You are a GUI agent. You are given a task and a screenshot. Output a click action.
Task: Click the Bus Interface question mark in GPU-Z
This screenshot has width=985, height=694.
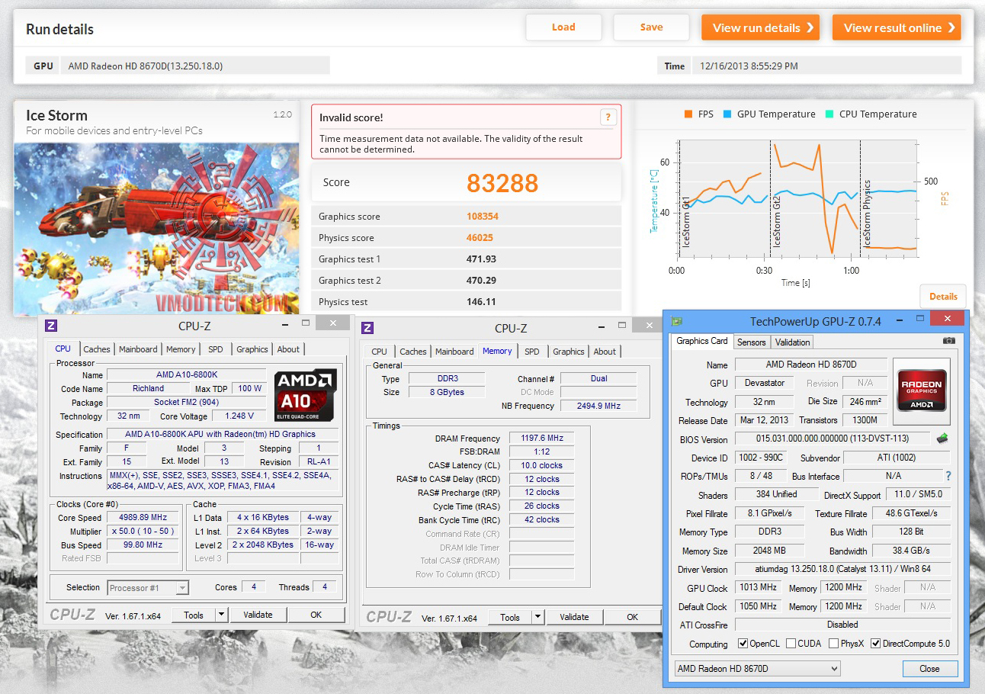[948, 476]
